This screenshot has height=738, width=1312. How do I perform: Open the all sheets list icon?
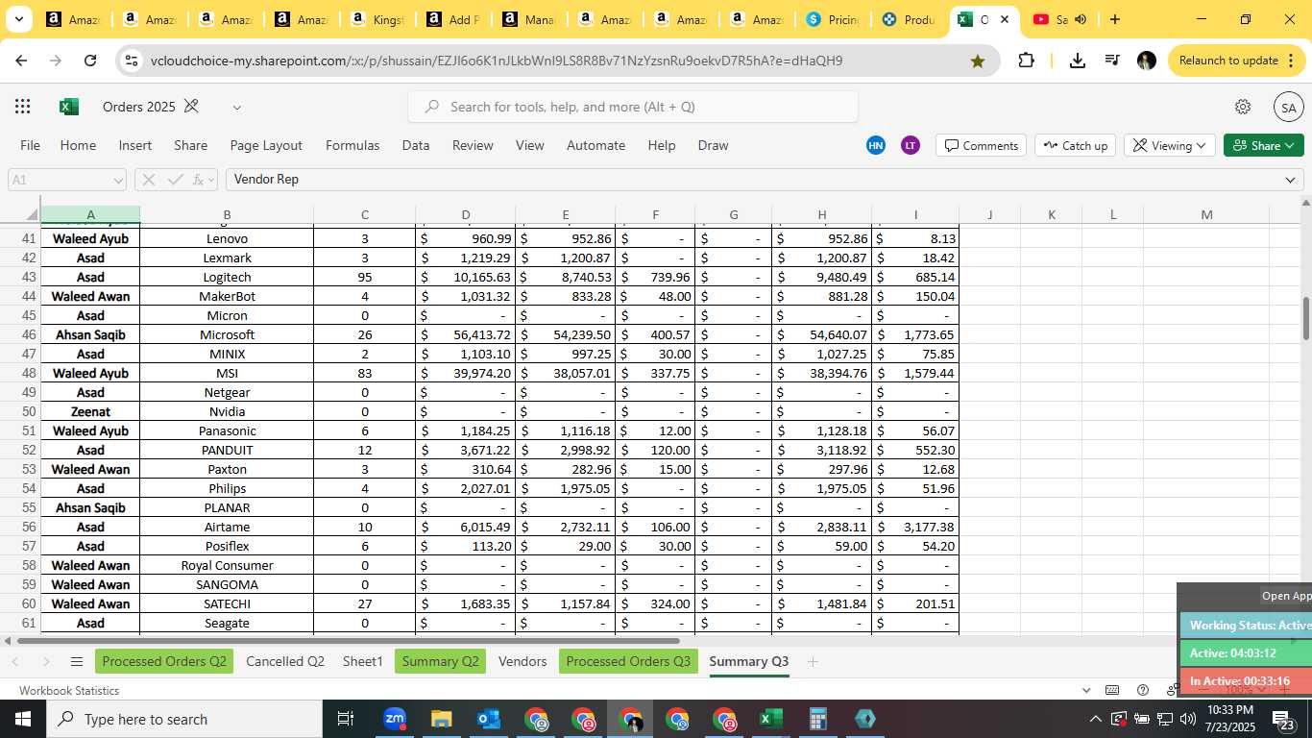(77, 661)
